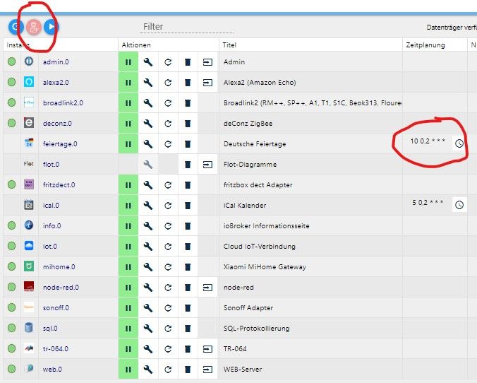Toggle expert mode button in toolbar
Screen dimensions: 477x383
click(34, 27)
